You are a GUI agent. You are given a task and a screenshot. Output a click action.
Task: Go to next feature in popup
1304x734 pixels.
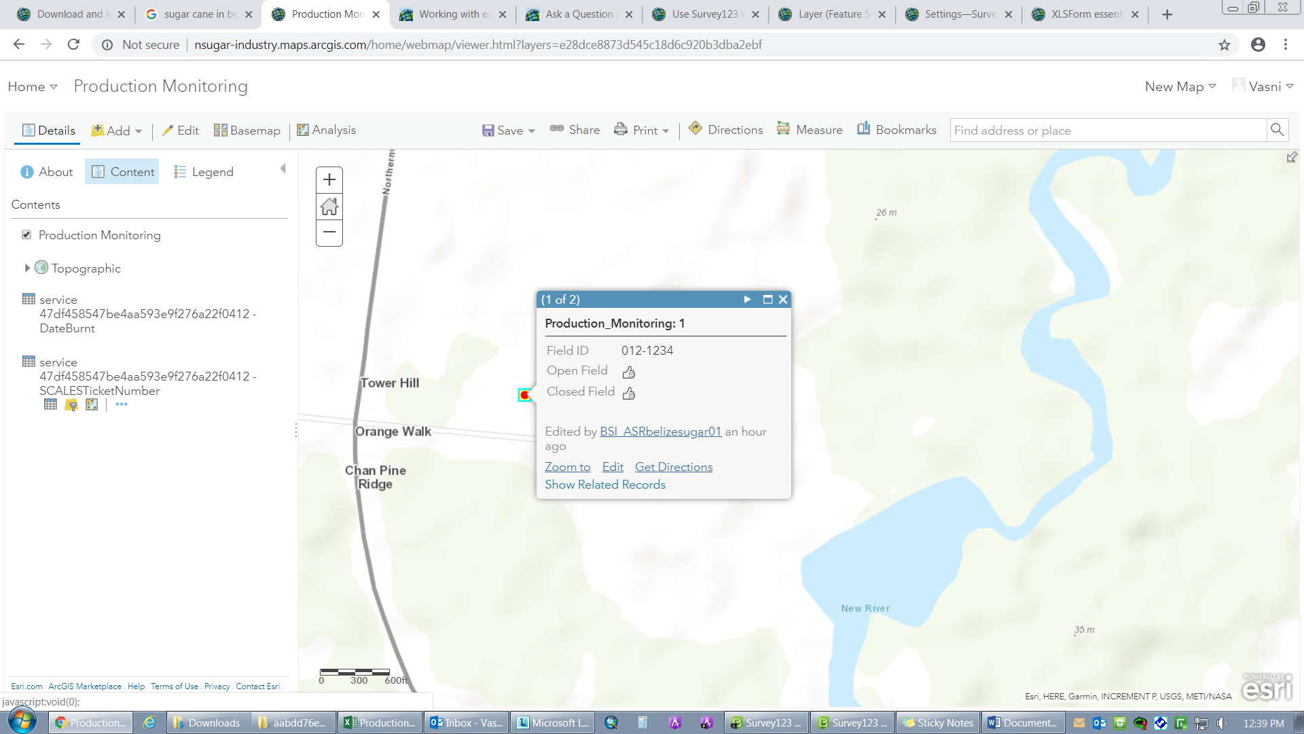[x=747, y=300]
